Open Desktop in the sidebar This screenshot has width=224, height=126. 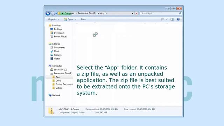tap(58, 29)
